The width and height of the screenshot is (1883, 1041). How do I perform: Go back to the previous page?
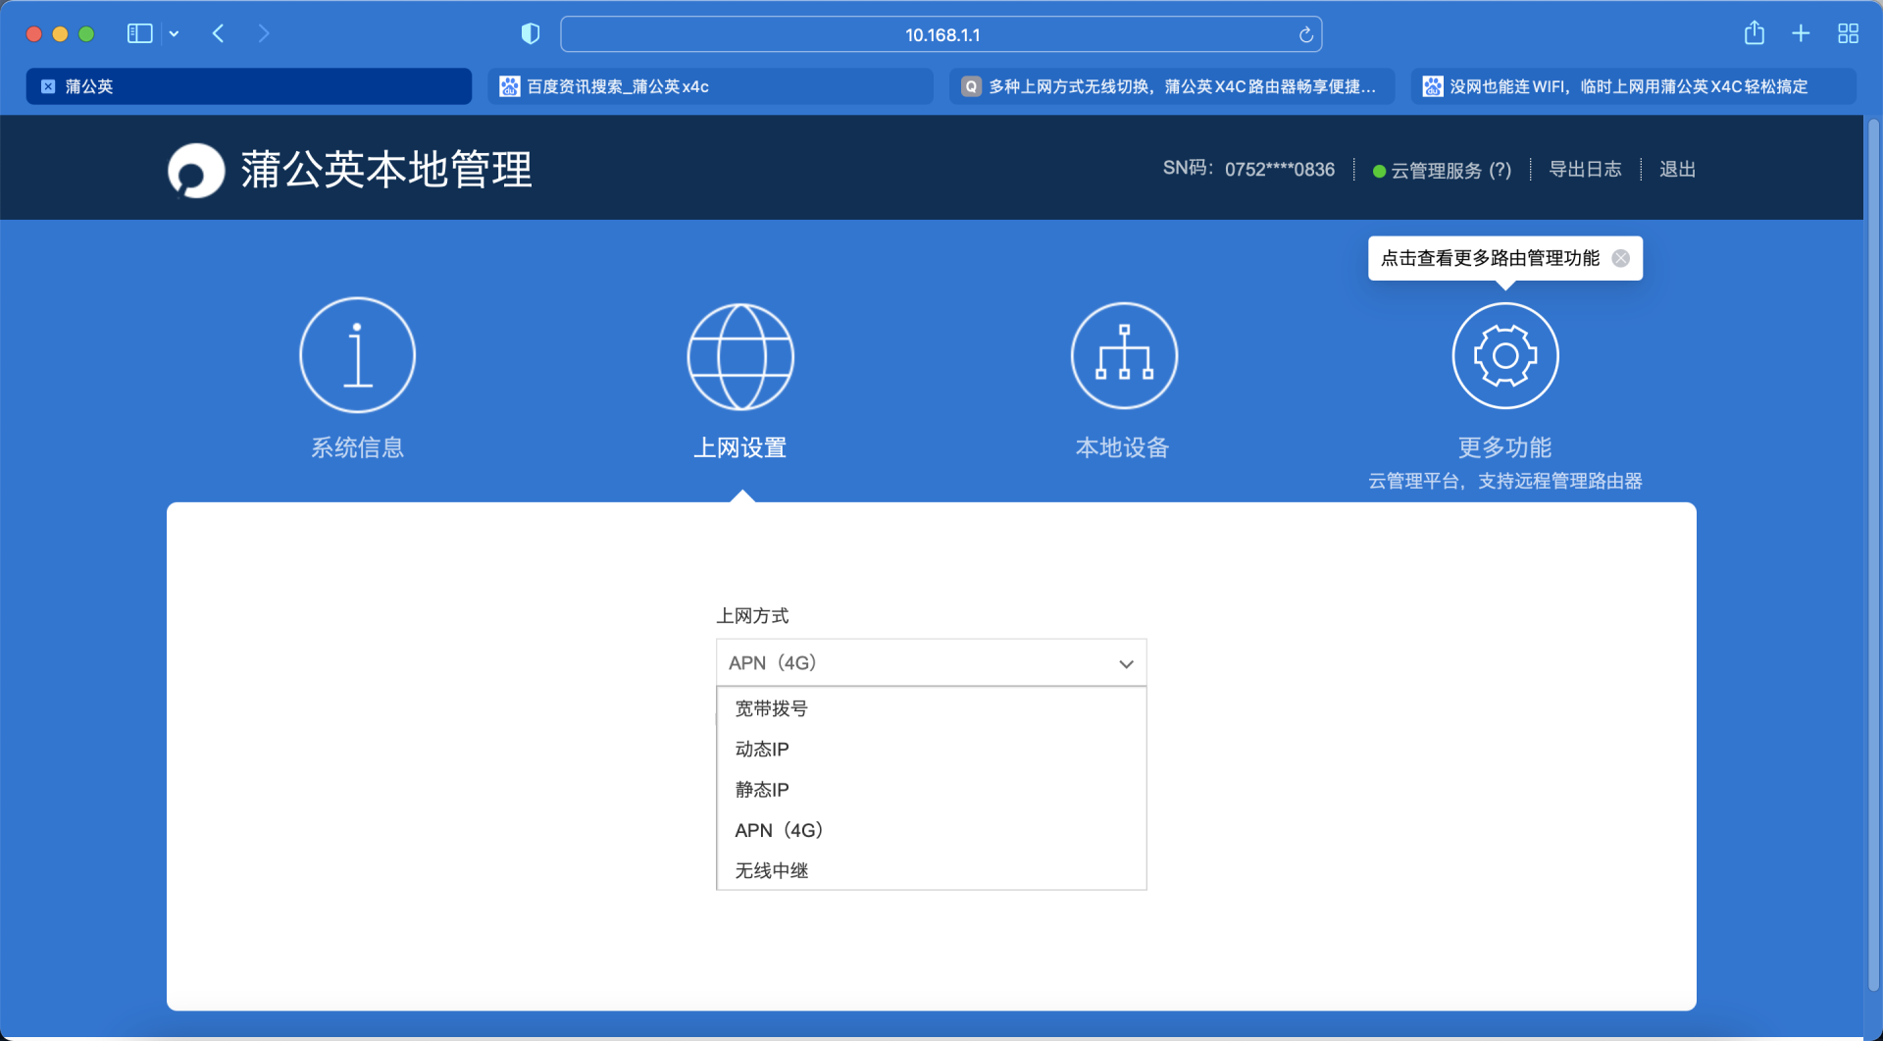click(x=219, y=33)
